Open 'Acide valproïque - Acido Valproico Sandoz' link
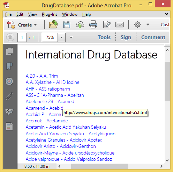 pos(69,159)
